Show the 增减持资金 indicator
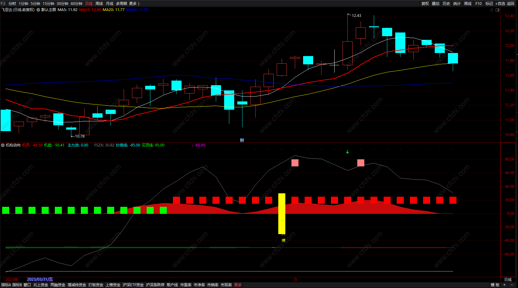 tap(77, 285)
